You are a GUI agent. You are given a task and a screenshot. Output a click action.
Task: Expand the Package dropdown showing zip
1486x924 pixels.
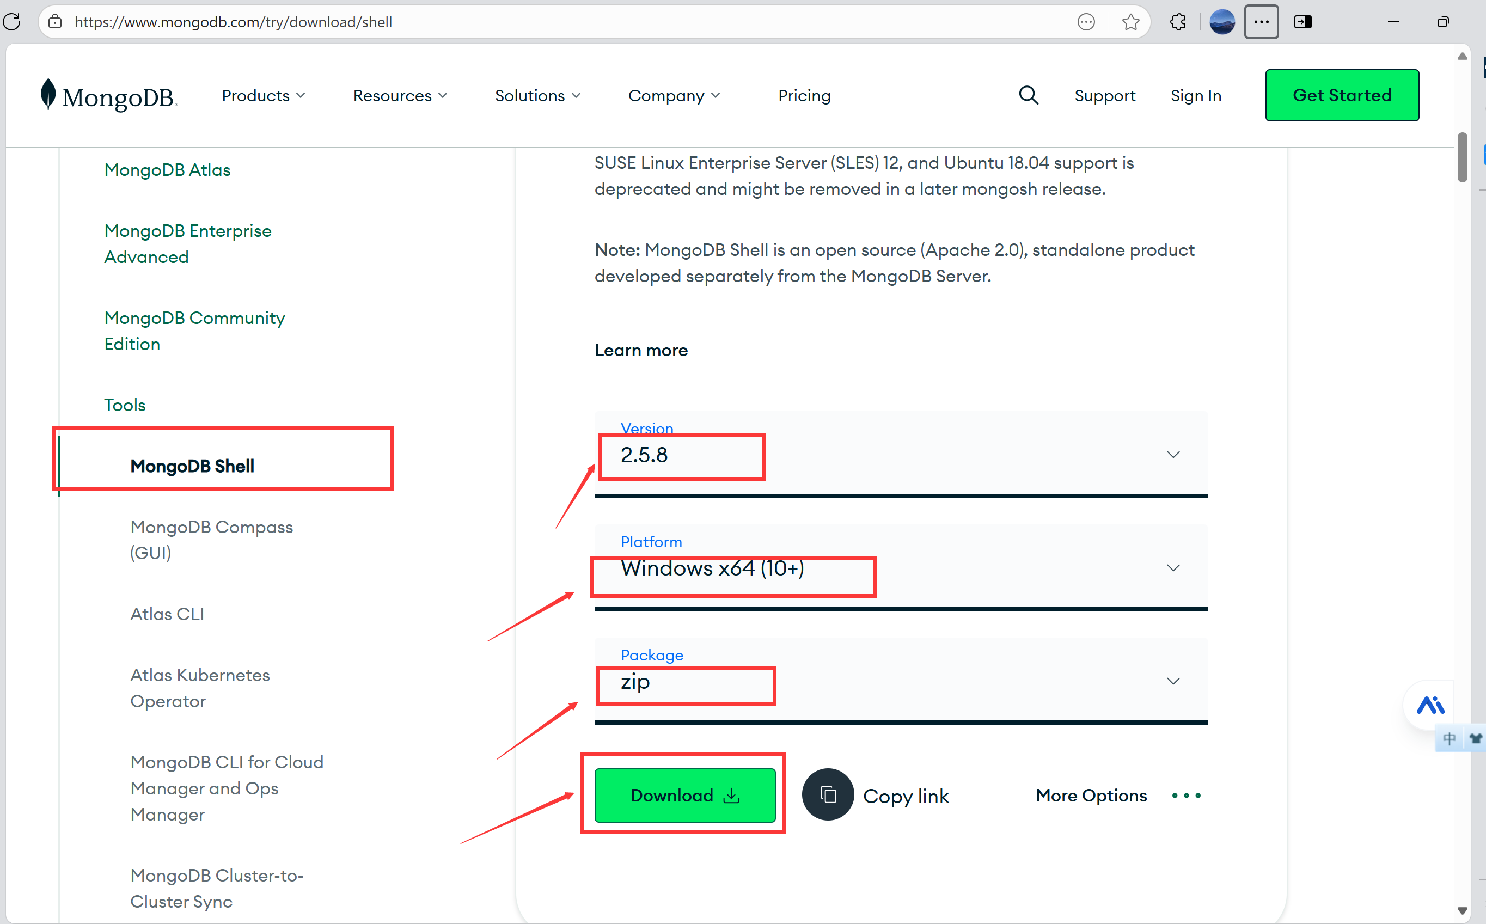(1172, 680)
